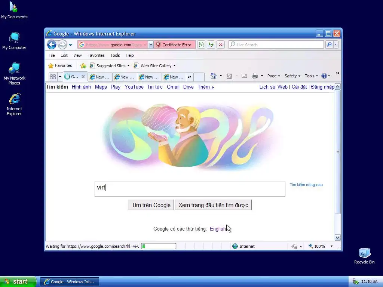Click the Certificate Error security badge
The width and height of the screenshot is (383, 287).
click(x=174, y=45)
